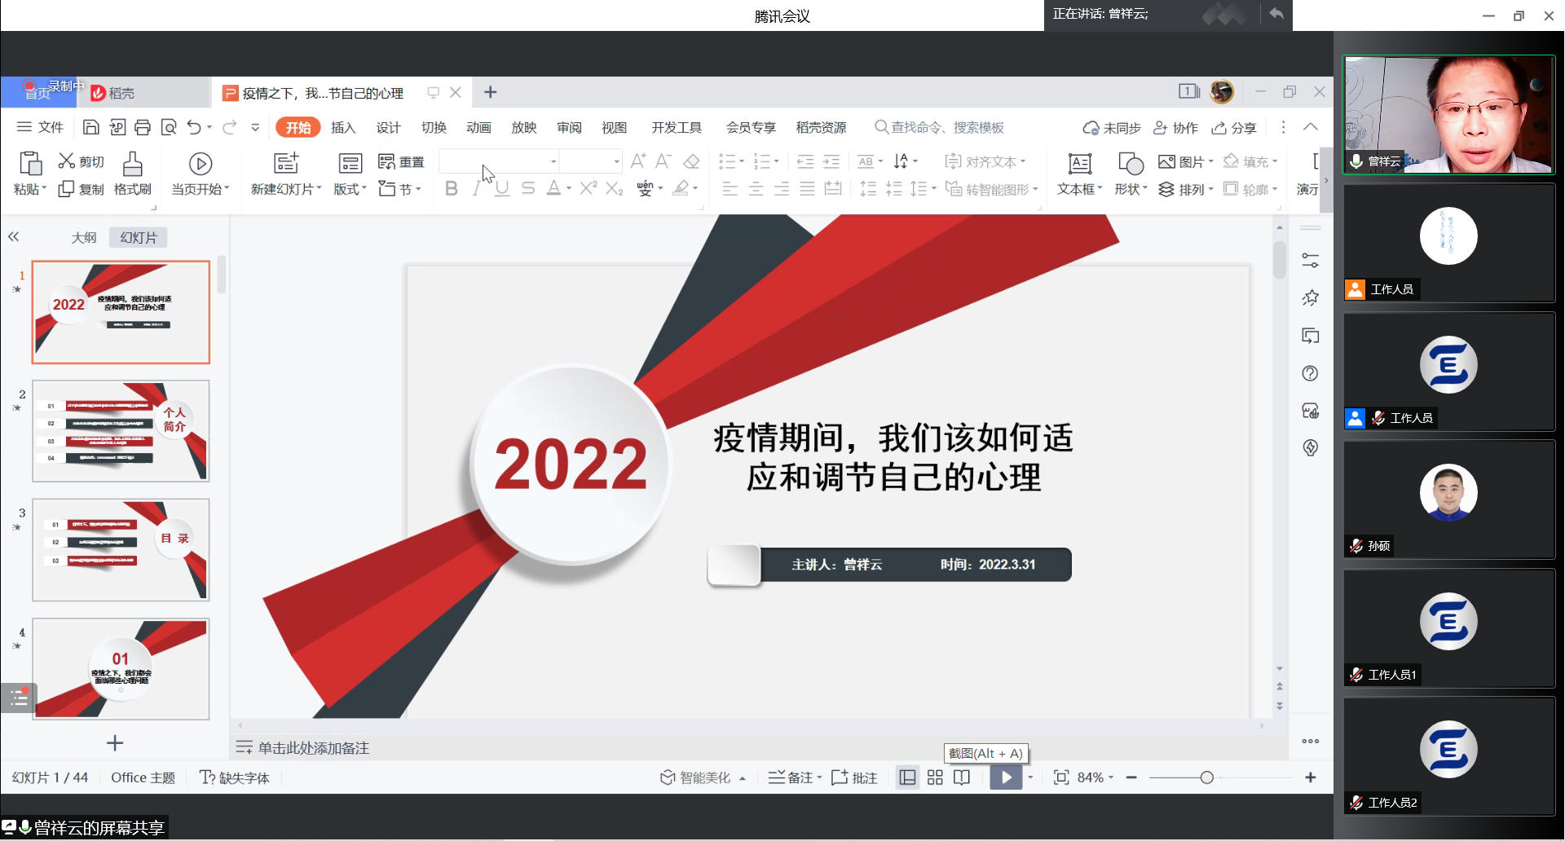Select slide 3 thumbnail (目录)
This screenshot has height=841, width=1565.
[121, 550]
